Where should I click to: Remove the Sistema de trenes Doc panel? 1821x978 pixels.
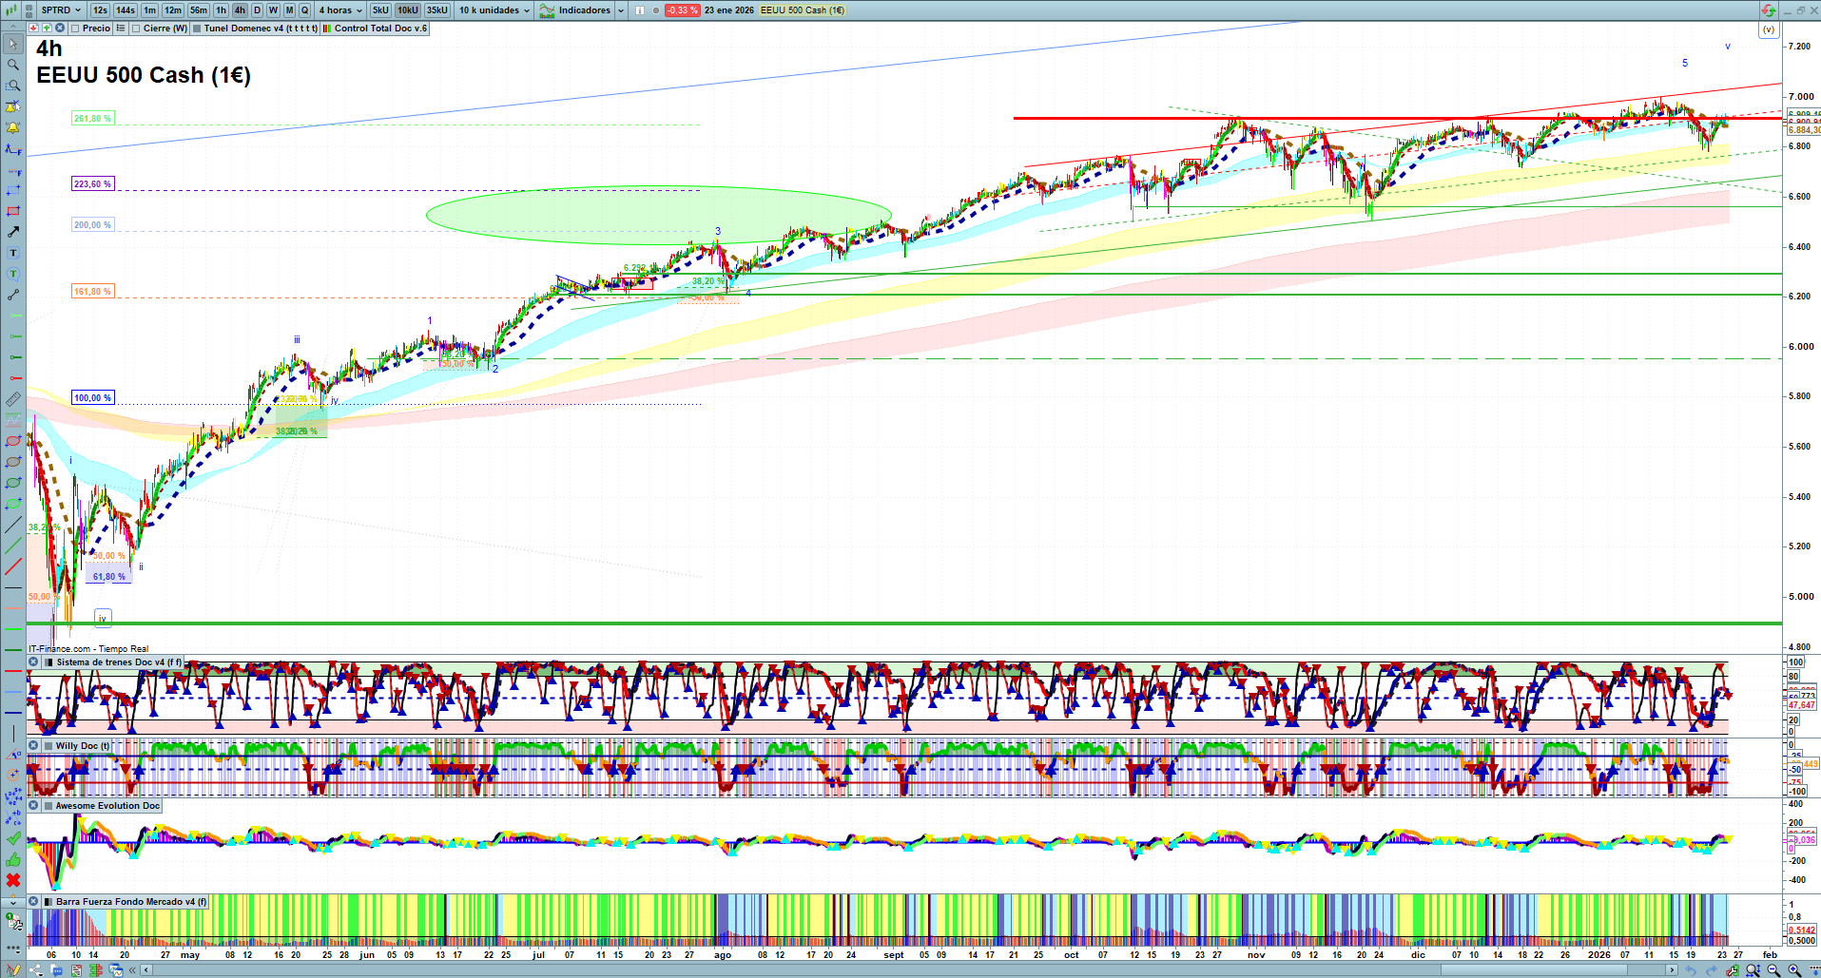point(33,662)
